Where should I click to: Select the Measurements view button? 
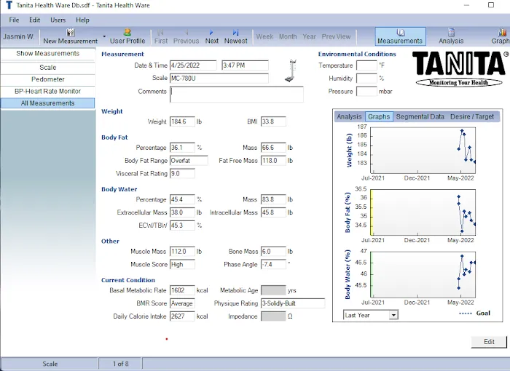pyautogui.click(x=399, y=36)
